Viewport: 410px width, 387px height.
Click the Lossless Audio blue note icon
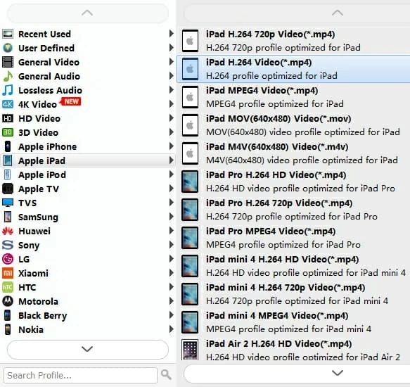click(x=8, y=91)
